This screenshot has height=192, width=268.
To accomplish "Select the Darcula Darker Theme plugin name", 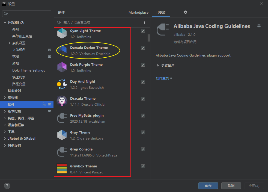I will (x=89, y=48).
